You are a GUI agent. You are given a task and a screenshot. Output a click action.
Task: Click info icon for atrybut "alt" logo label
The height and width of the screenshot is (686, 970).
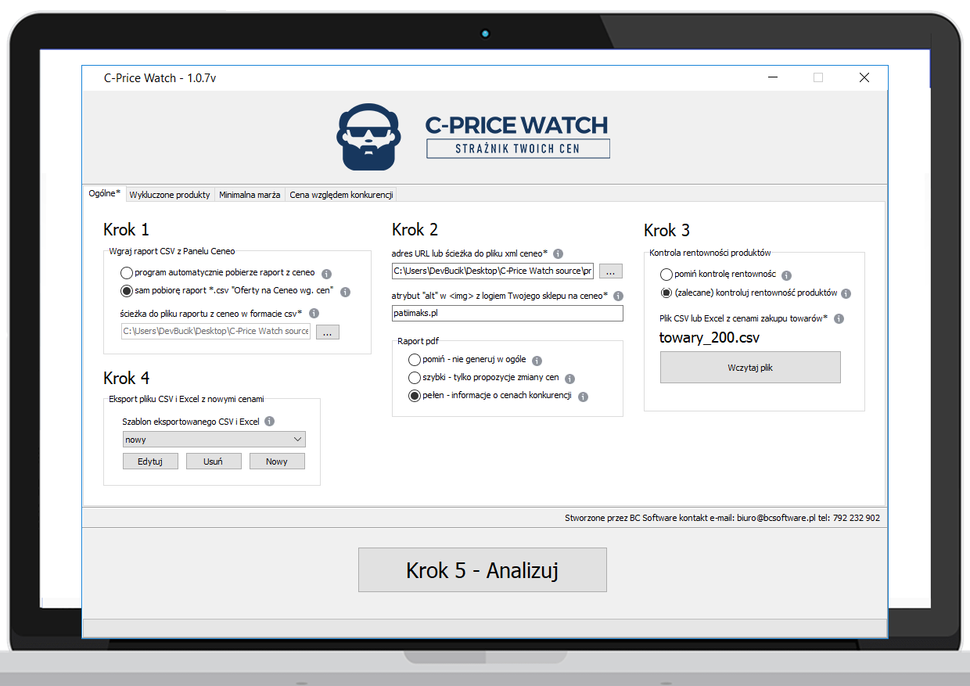(x=618, y=296)
